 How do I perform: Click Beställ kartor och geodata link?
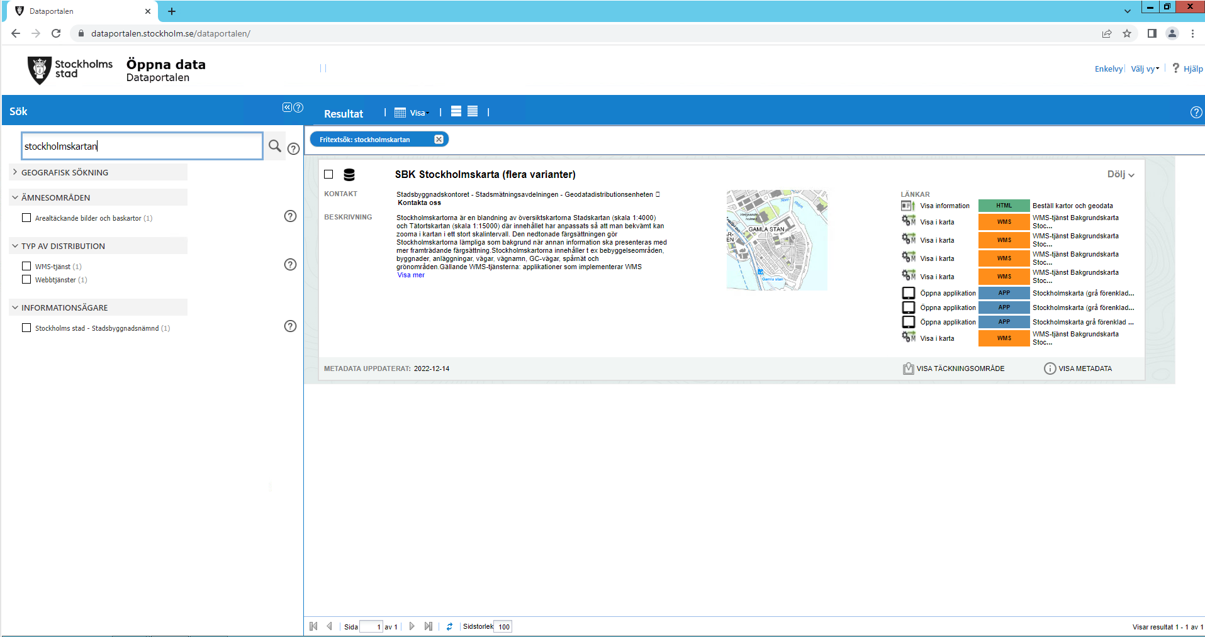click(1072, 206)
